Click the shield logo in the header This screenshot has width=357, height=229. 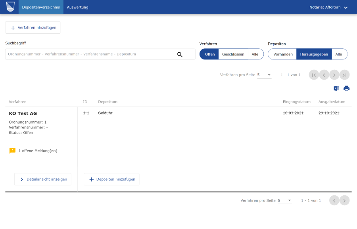[10, 7]
